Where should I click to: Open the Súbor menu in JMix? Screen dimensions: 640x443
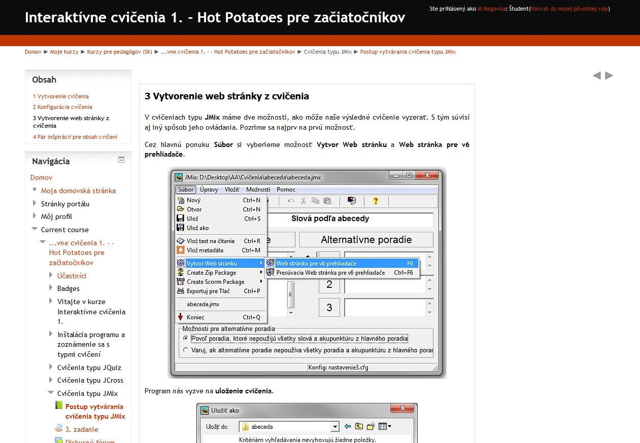186,190
